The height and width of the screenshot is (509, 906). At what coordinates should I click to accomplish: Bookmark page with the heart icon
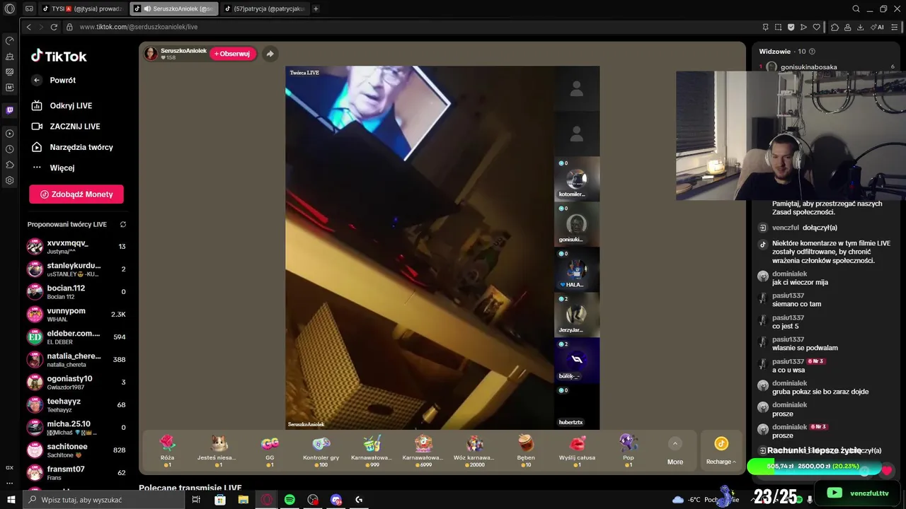816,27
